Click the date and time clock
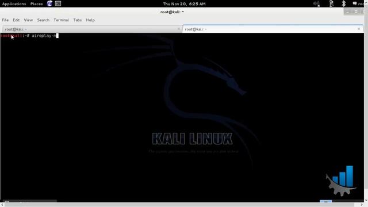368x207 pixels. (184, 4)
